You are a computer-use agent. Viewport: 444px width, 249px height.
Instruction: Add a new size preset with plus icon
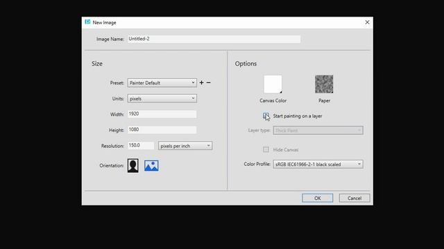pyautogui.click(x=201, y=83)
